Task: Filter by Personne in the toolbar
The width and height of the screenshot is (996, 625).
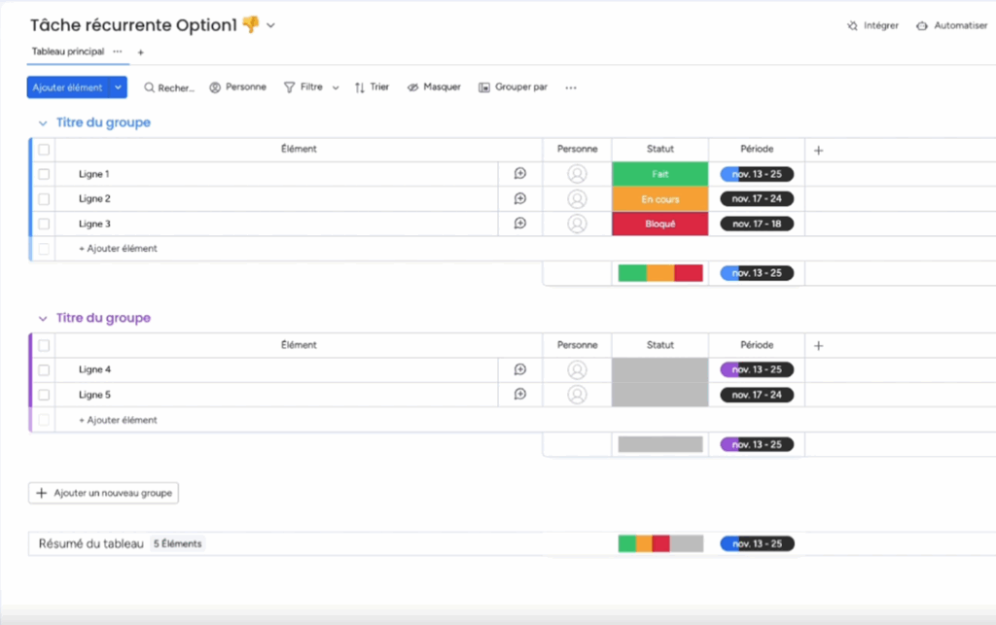Action: coord(238,87)
